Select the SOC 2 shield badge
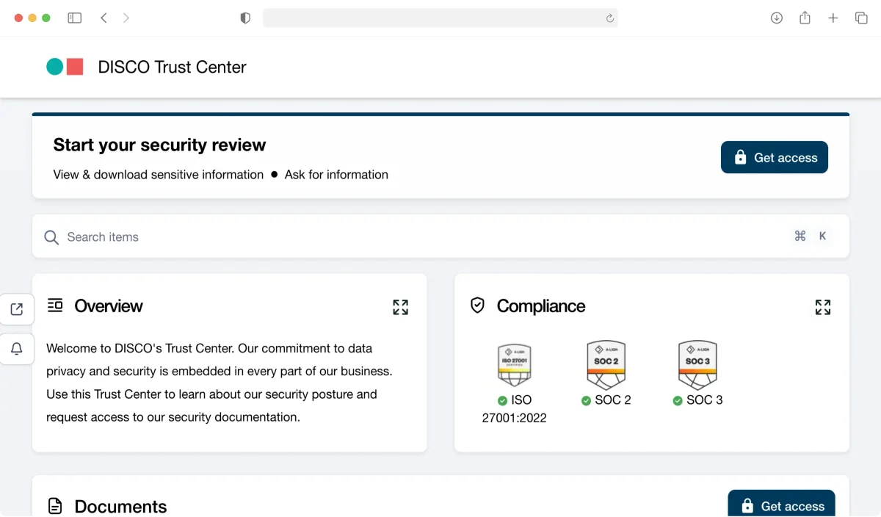 [x=606, y=364]
